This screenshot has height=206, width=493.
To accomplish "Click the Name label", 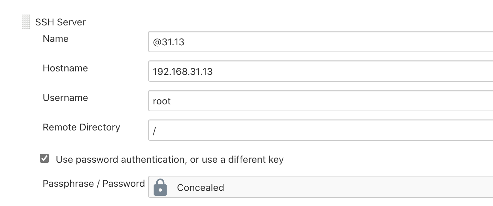I will point(55,39).
